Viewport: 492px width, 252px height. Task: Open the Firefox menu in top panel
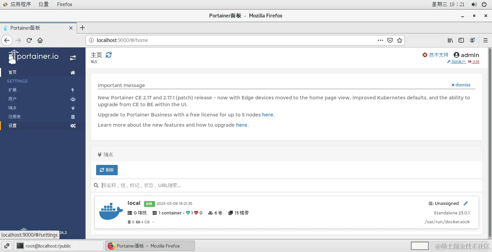pos(65,4)
